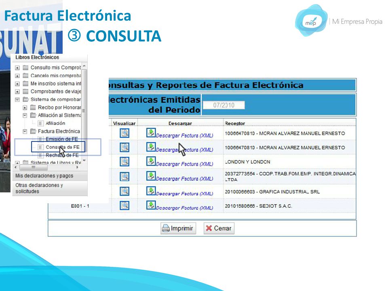This screenshot has width=388, height=291.
Task: Click Recibo por Honorarios folder icon
Action: pyautogui.click(x=33, y=108)
